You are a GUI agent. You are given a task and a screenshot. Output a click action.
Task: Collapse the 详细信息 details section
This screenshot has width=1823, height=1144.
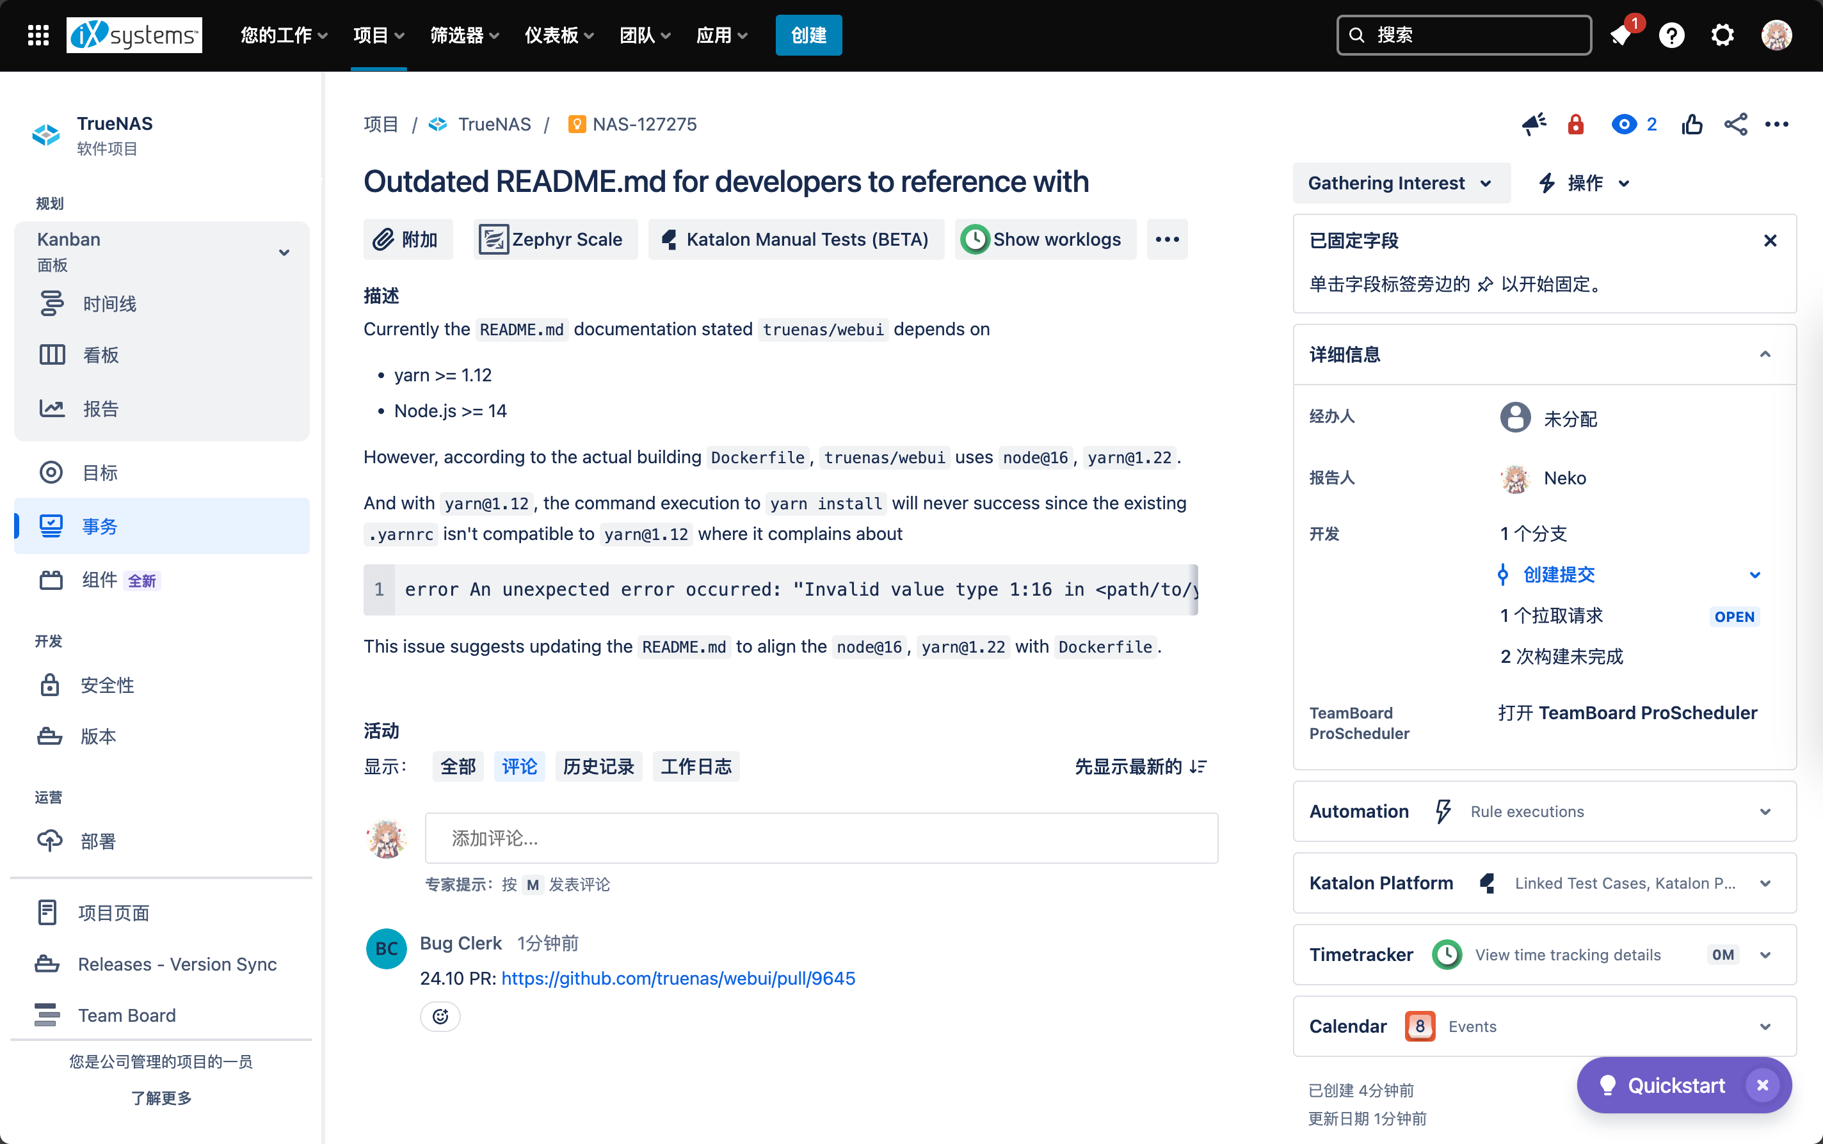[1765, 354]
